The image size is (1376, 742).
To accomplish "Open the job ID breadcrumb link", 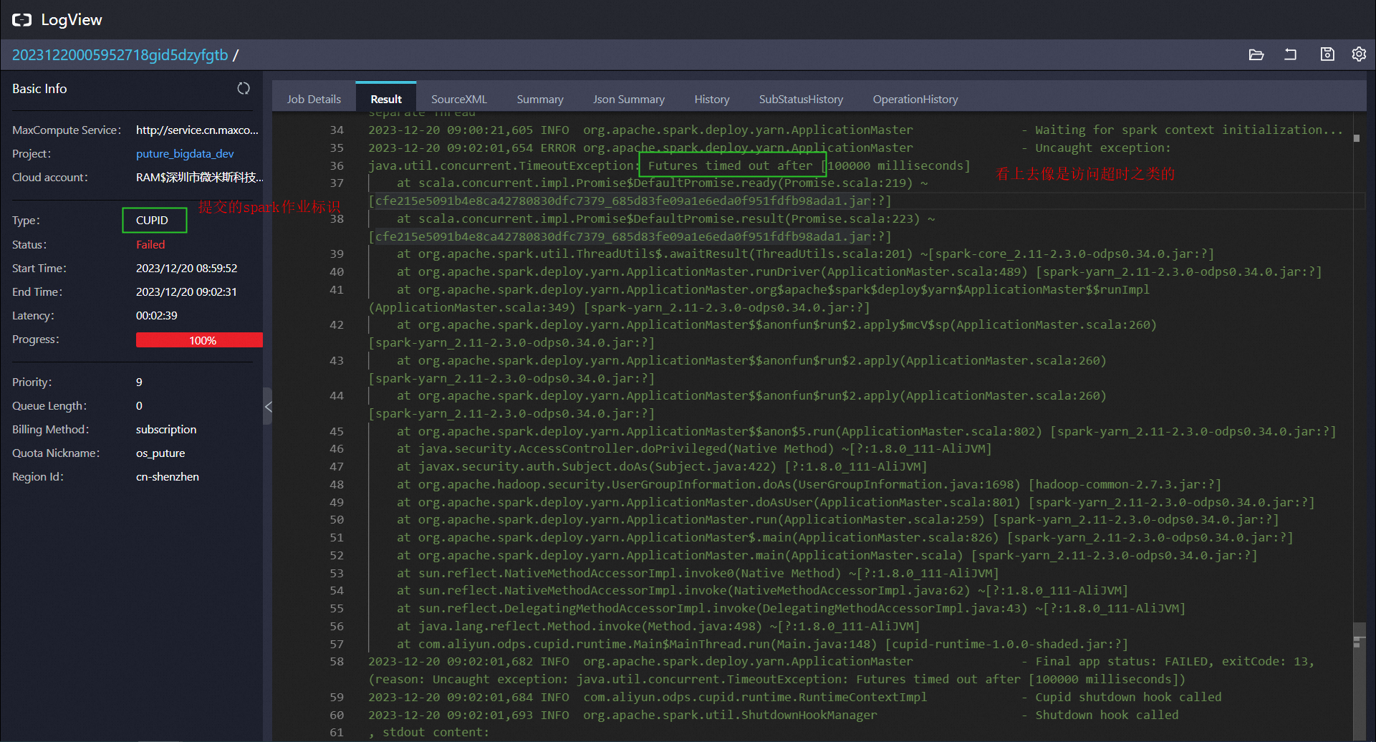I will click(x=120, y=55).
